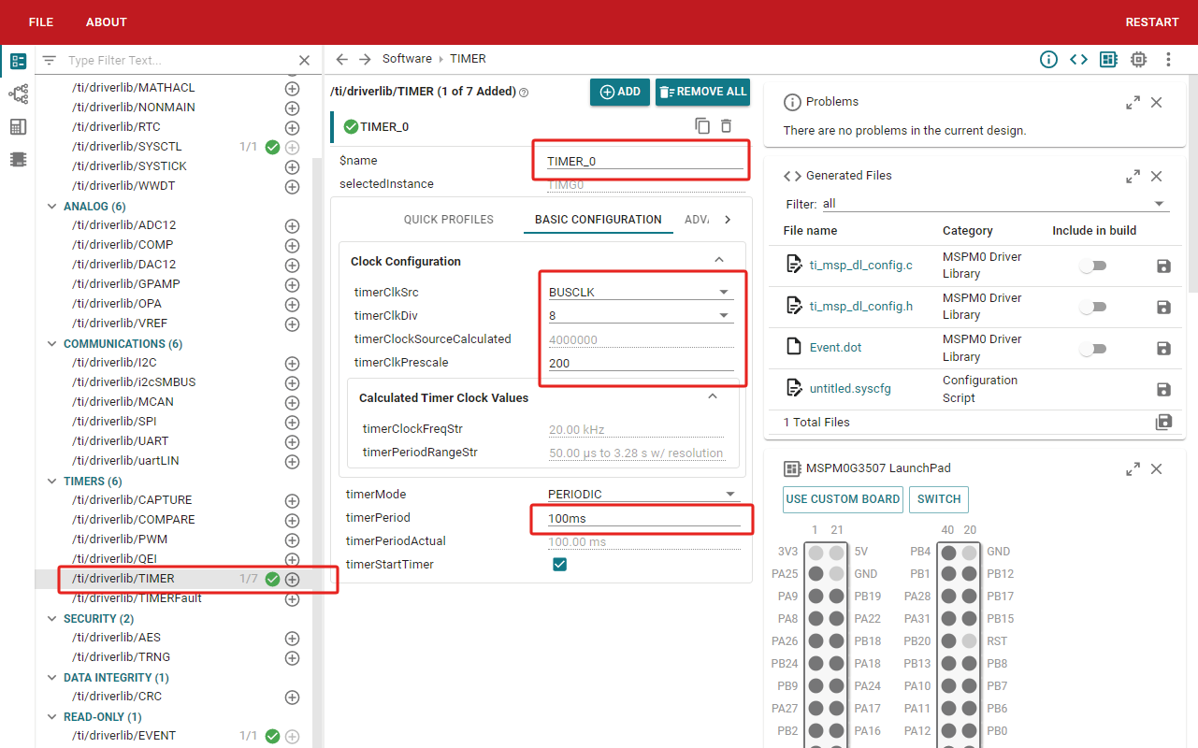
Task: Toggle include in build for Event.dot
Action: pos(1091,348)
